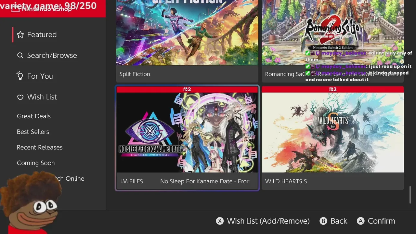Click the star icon beside Featured
The image size is (416, 234).
(20, 35)
